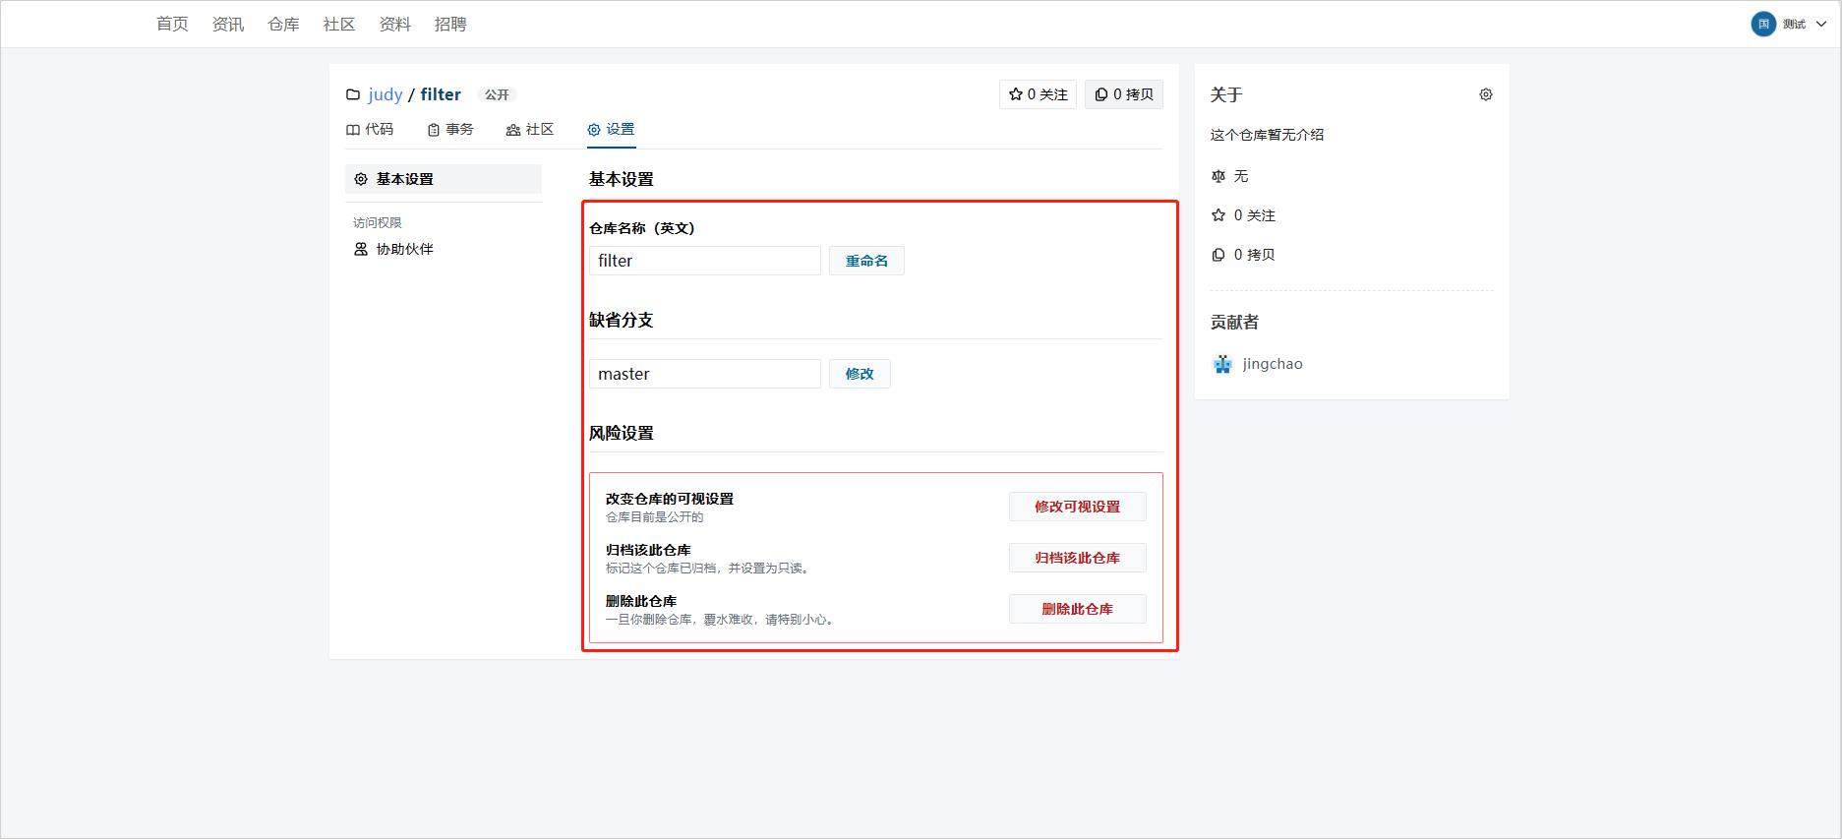Viewport: 1842px width, 839px height.
Task: Go to 招聘 in the top navigation
Action: pos(450,25)
